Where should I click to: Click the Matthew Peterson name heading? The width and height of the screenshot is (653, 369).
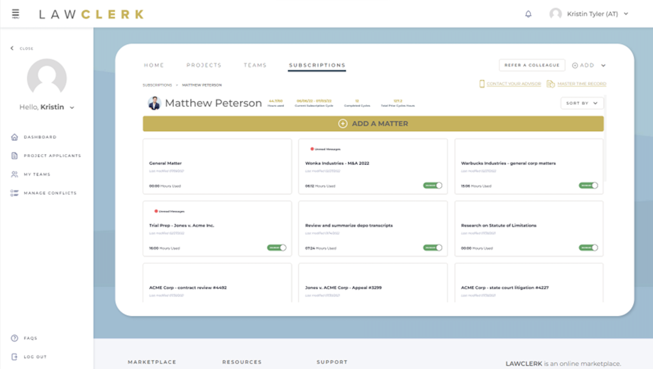click(213, 103)
